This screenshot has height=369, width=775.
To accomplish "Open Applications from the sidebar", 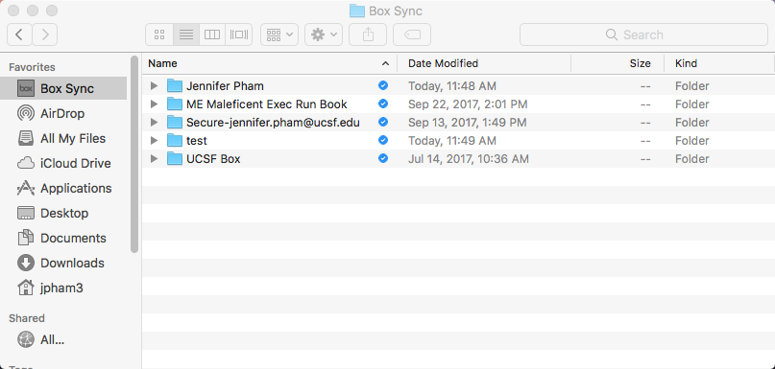I will (x=63, y=189).
